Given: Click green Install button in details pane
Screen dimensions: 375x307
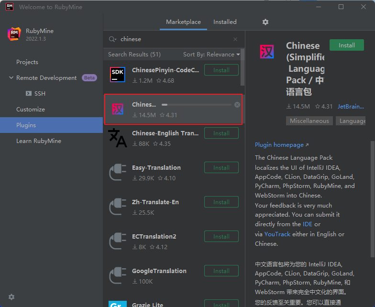Looking at the screenshot, I should point(346,45).
